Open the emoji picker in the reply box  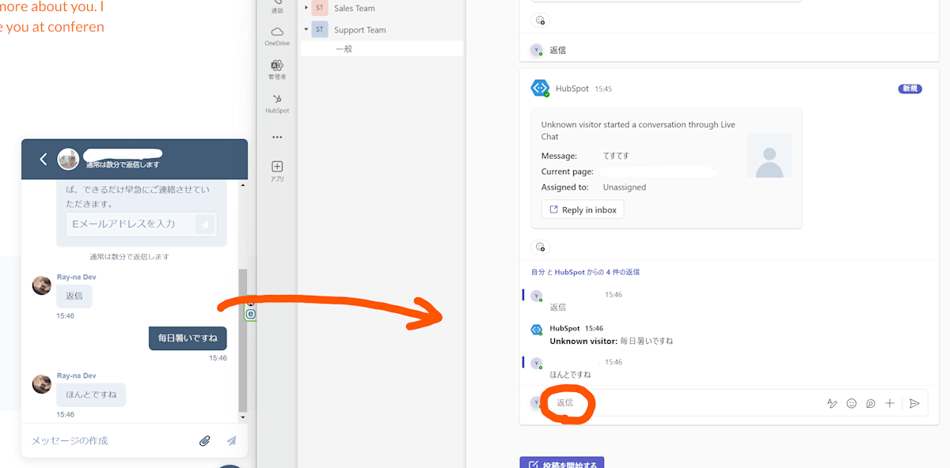point(852,403)
